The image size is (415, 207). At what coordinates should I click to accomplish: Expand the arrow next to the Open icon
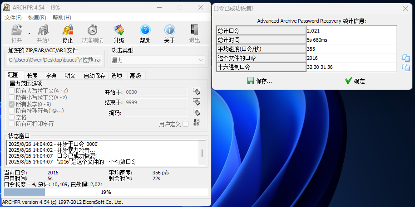pyautogui.click(x=29, y=34)
